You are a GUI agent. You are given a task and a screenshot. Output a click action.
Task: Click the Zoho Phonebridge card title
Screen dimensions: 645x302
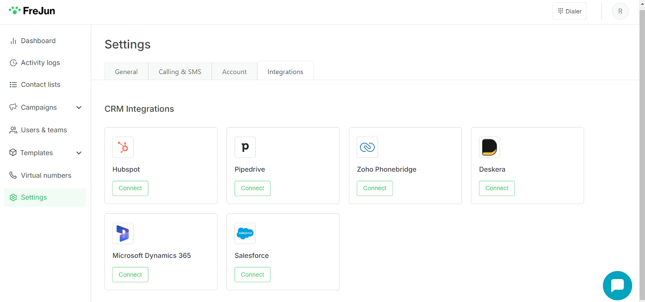coord(387,170)
